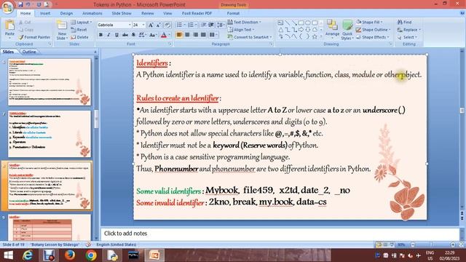This screenshot has width=466, height=262.
Task: Justify text toggle
Action: 203,35
